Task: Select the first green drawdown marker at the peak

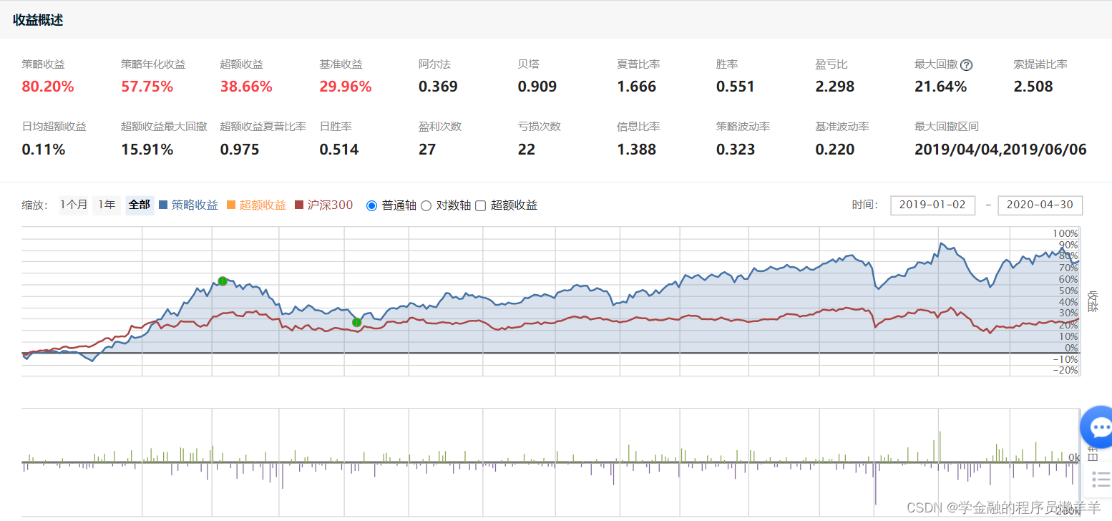Action: click(223, 281)
